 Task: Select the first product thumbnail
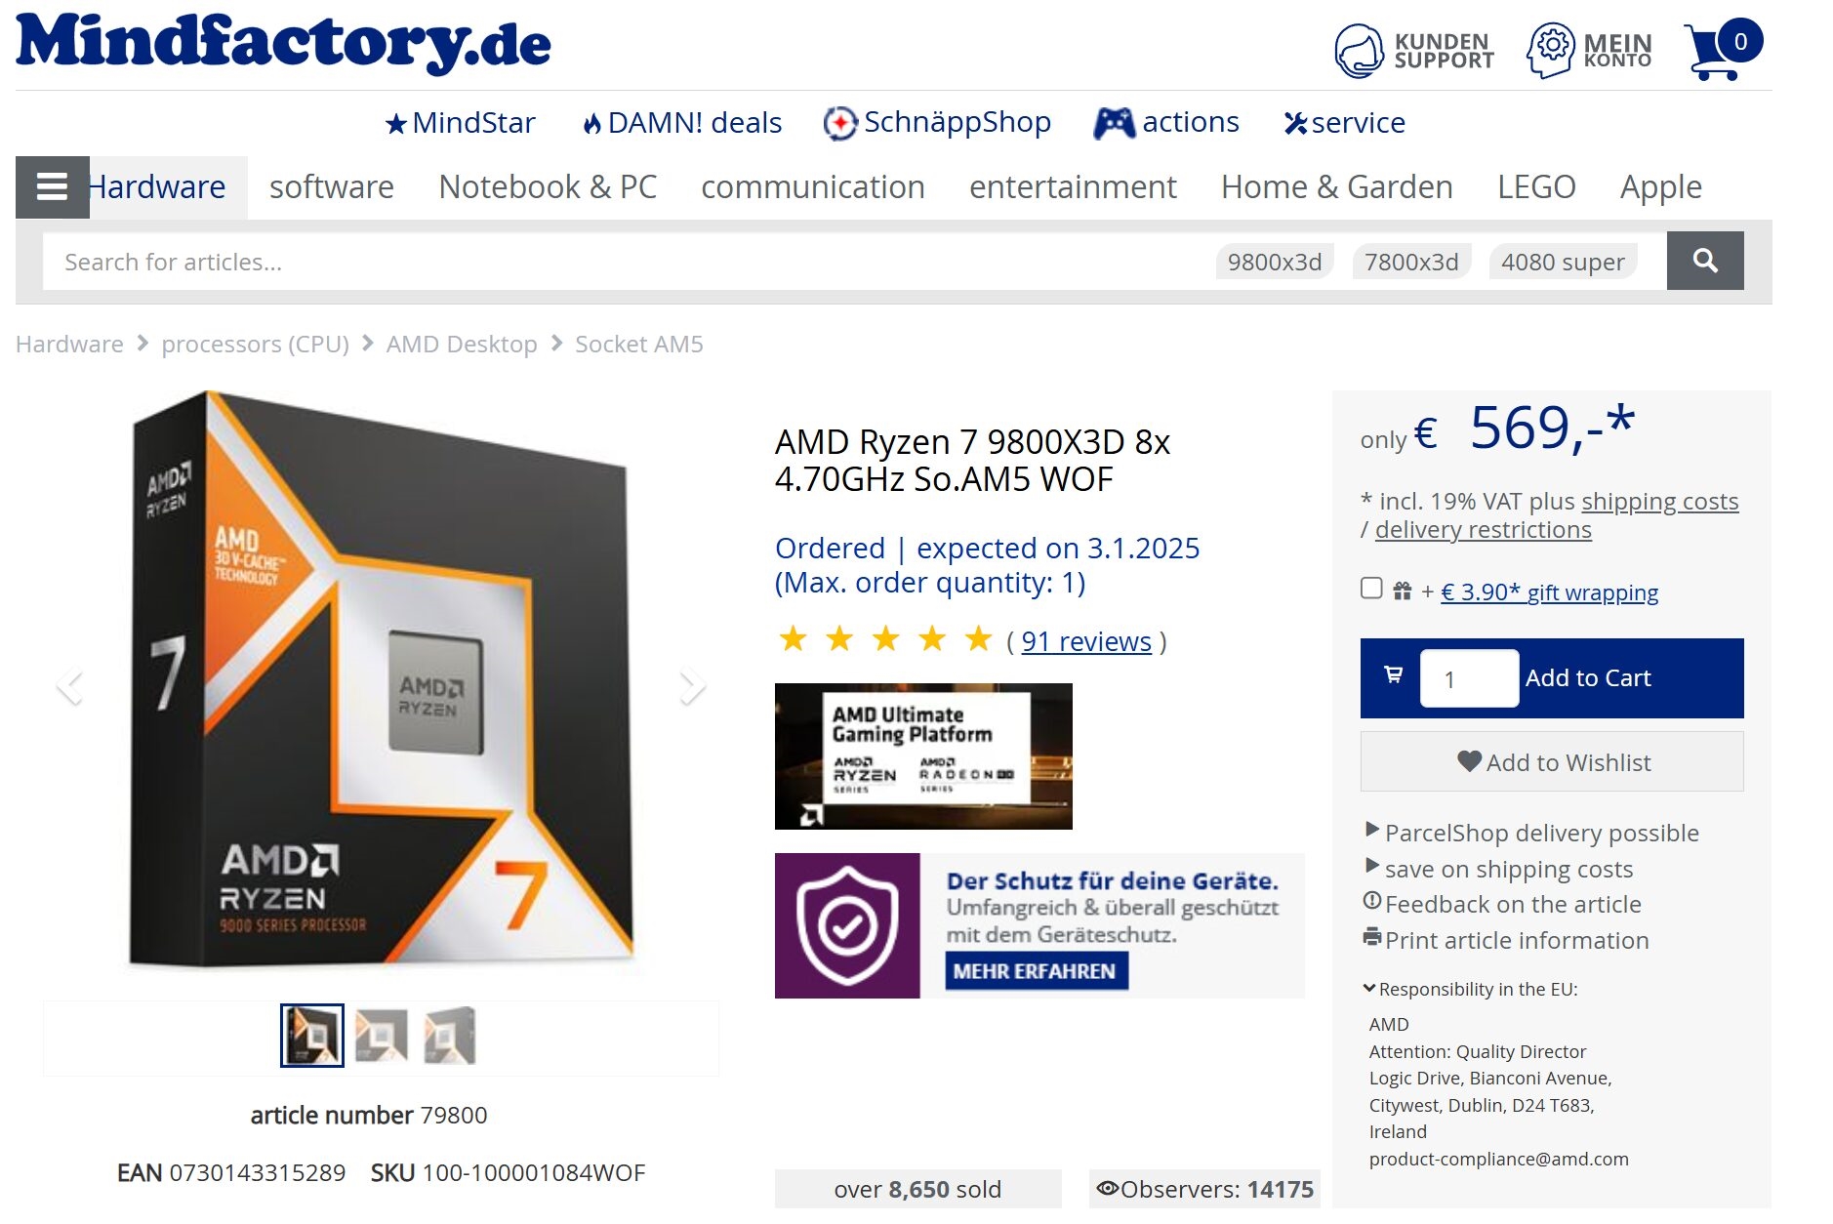(312, 1036)
